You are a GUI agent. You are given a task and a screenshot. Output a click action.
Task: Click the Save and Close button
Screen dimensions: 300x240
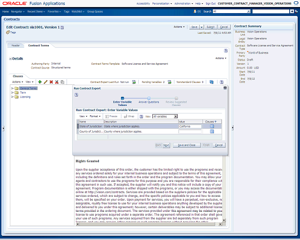point(187,145)
